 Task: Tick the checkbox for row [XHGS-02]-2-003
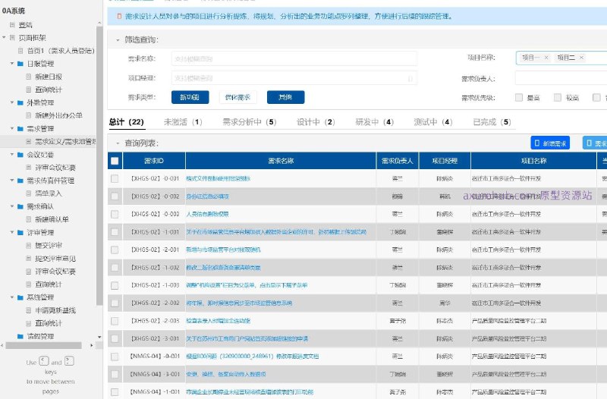115,321
